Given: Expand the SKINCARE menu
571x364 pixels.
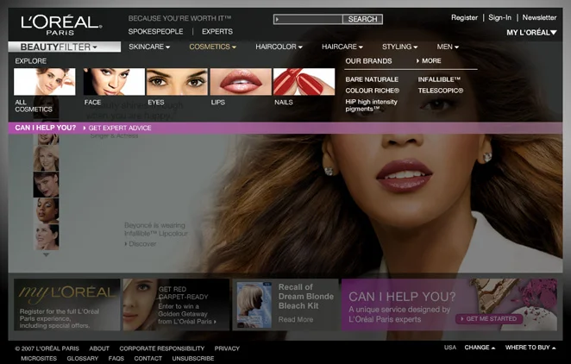Looking at the screenshot, I should (x=149, y=47).
